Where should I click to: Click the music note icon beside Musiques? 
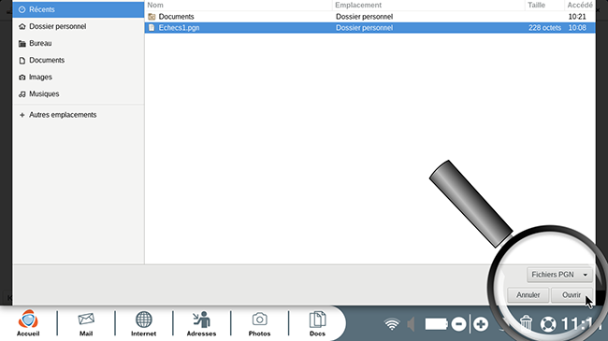point(22,94)
